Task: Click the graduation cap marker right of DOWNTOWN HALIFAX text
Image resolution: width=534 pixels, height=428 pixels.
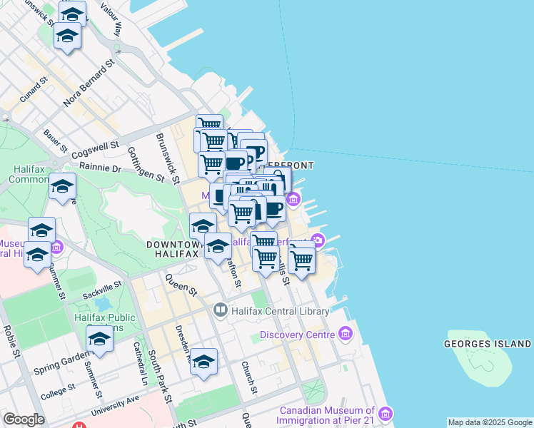Action: tap(218, 246)
